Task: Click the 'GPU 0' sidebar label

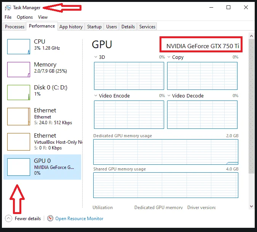Action: [x=42, y=161]
